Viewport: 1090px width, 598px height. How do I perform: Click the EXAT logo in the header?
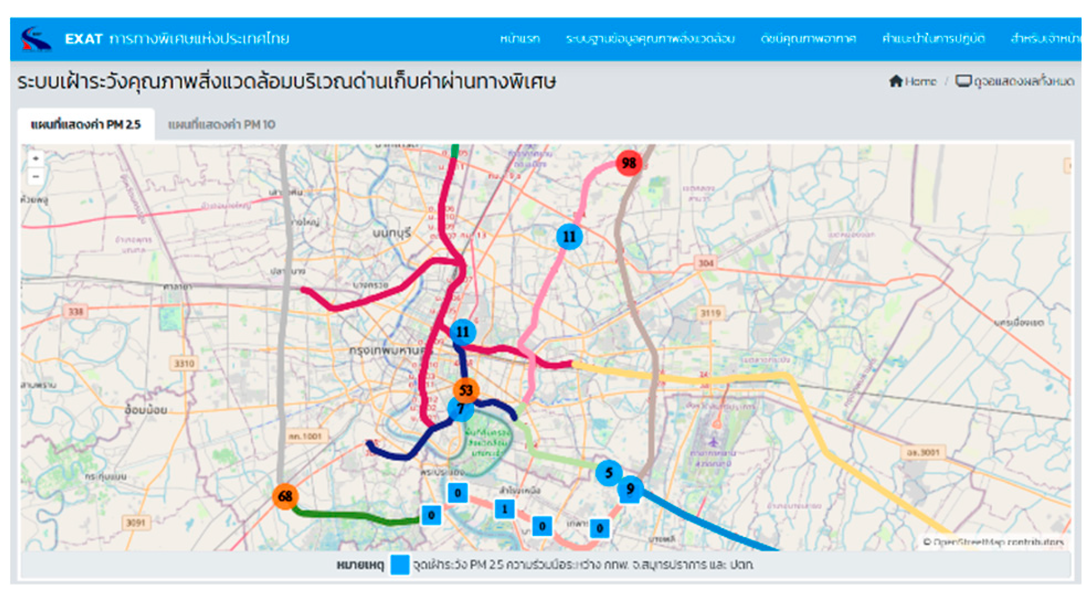click(x=36, y=39)
